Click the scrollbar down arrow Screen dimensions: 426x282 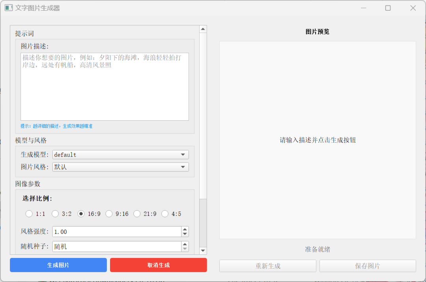pos(203,250)
